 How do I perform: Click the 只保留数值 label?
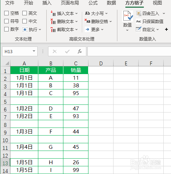(x=153, y=21)
